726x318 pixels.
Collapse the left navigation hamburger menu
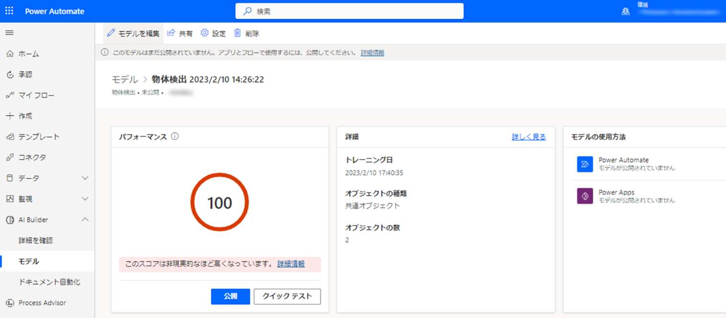coord(9,33)
